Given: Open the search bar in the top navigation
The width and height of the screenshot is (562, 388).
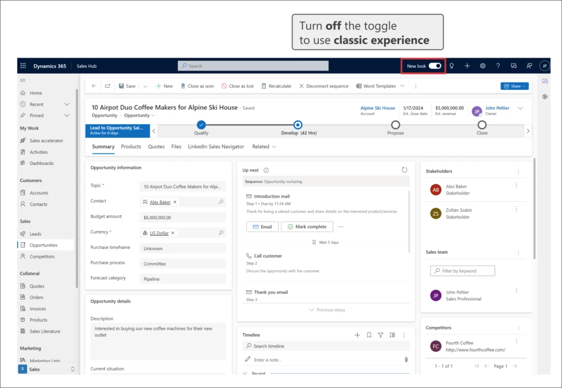Looking at the screenshot, I should click(252, 66).
